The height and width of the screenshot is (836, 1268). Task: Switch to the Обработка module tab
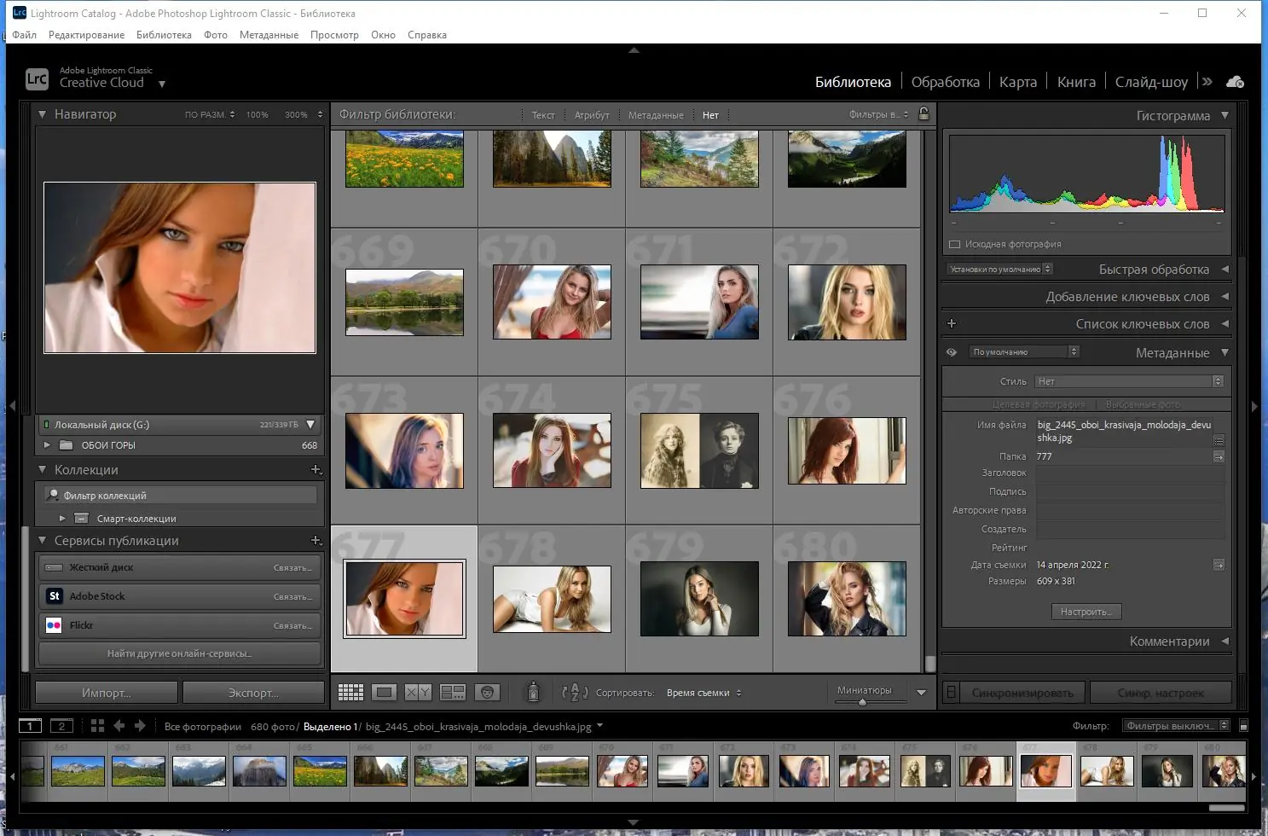tap(945, 82)
